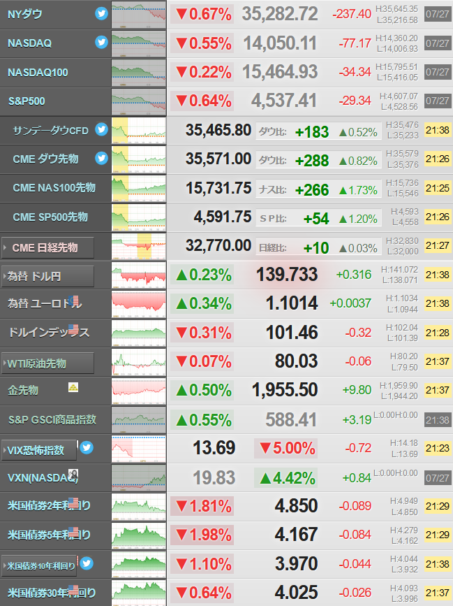Click the flag icon on 米国債券30年利回り
Image resolution: width=453 pixels, height=606 pixels.
73,590
